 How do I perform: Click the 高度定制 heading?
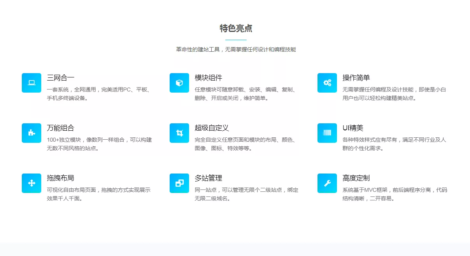point(356,178)
